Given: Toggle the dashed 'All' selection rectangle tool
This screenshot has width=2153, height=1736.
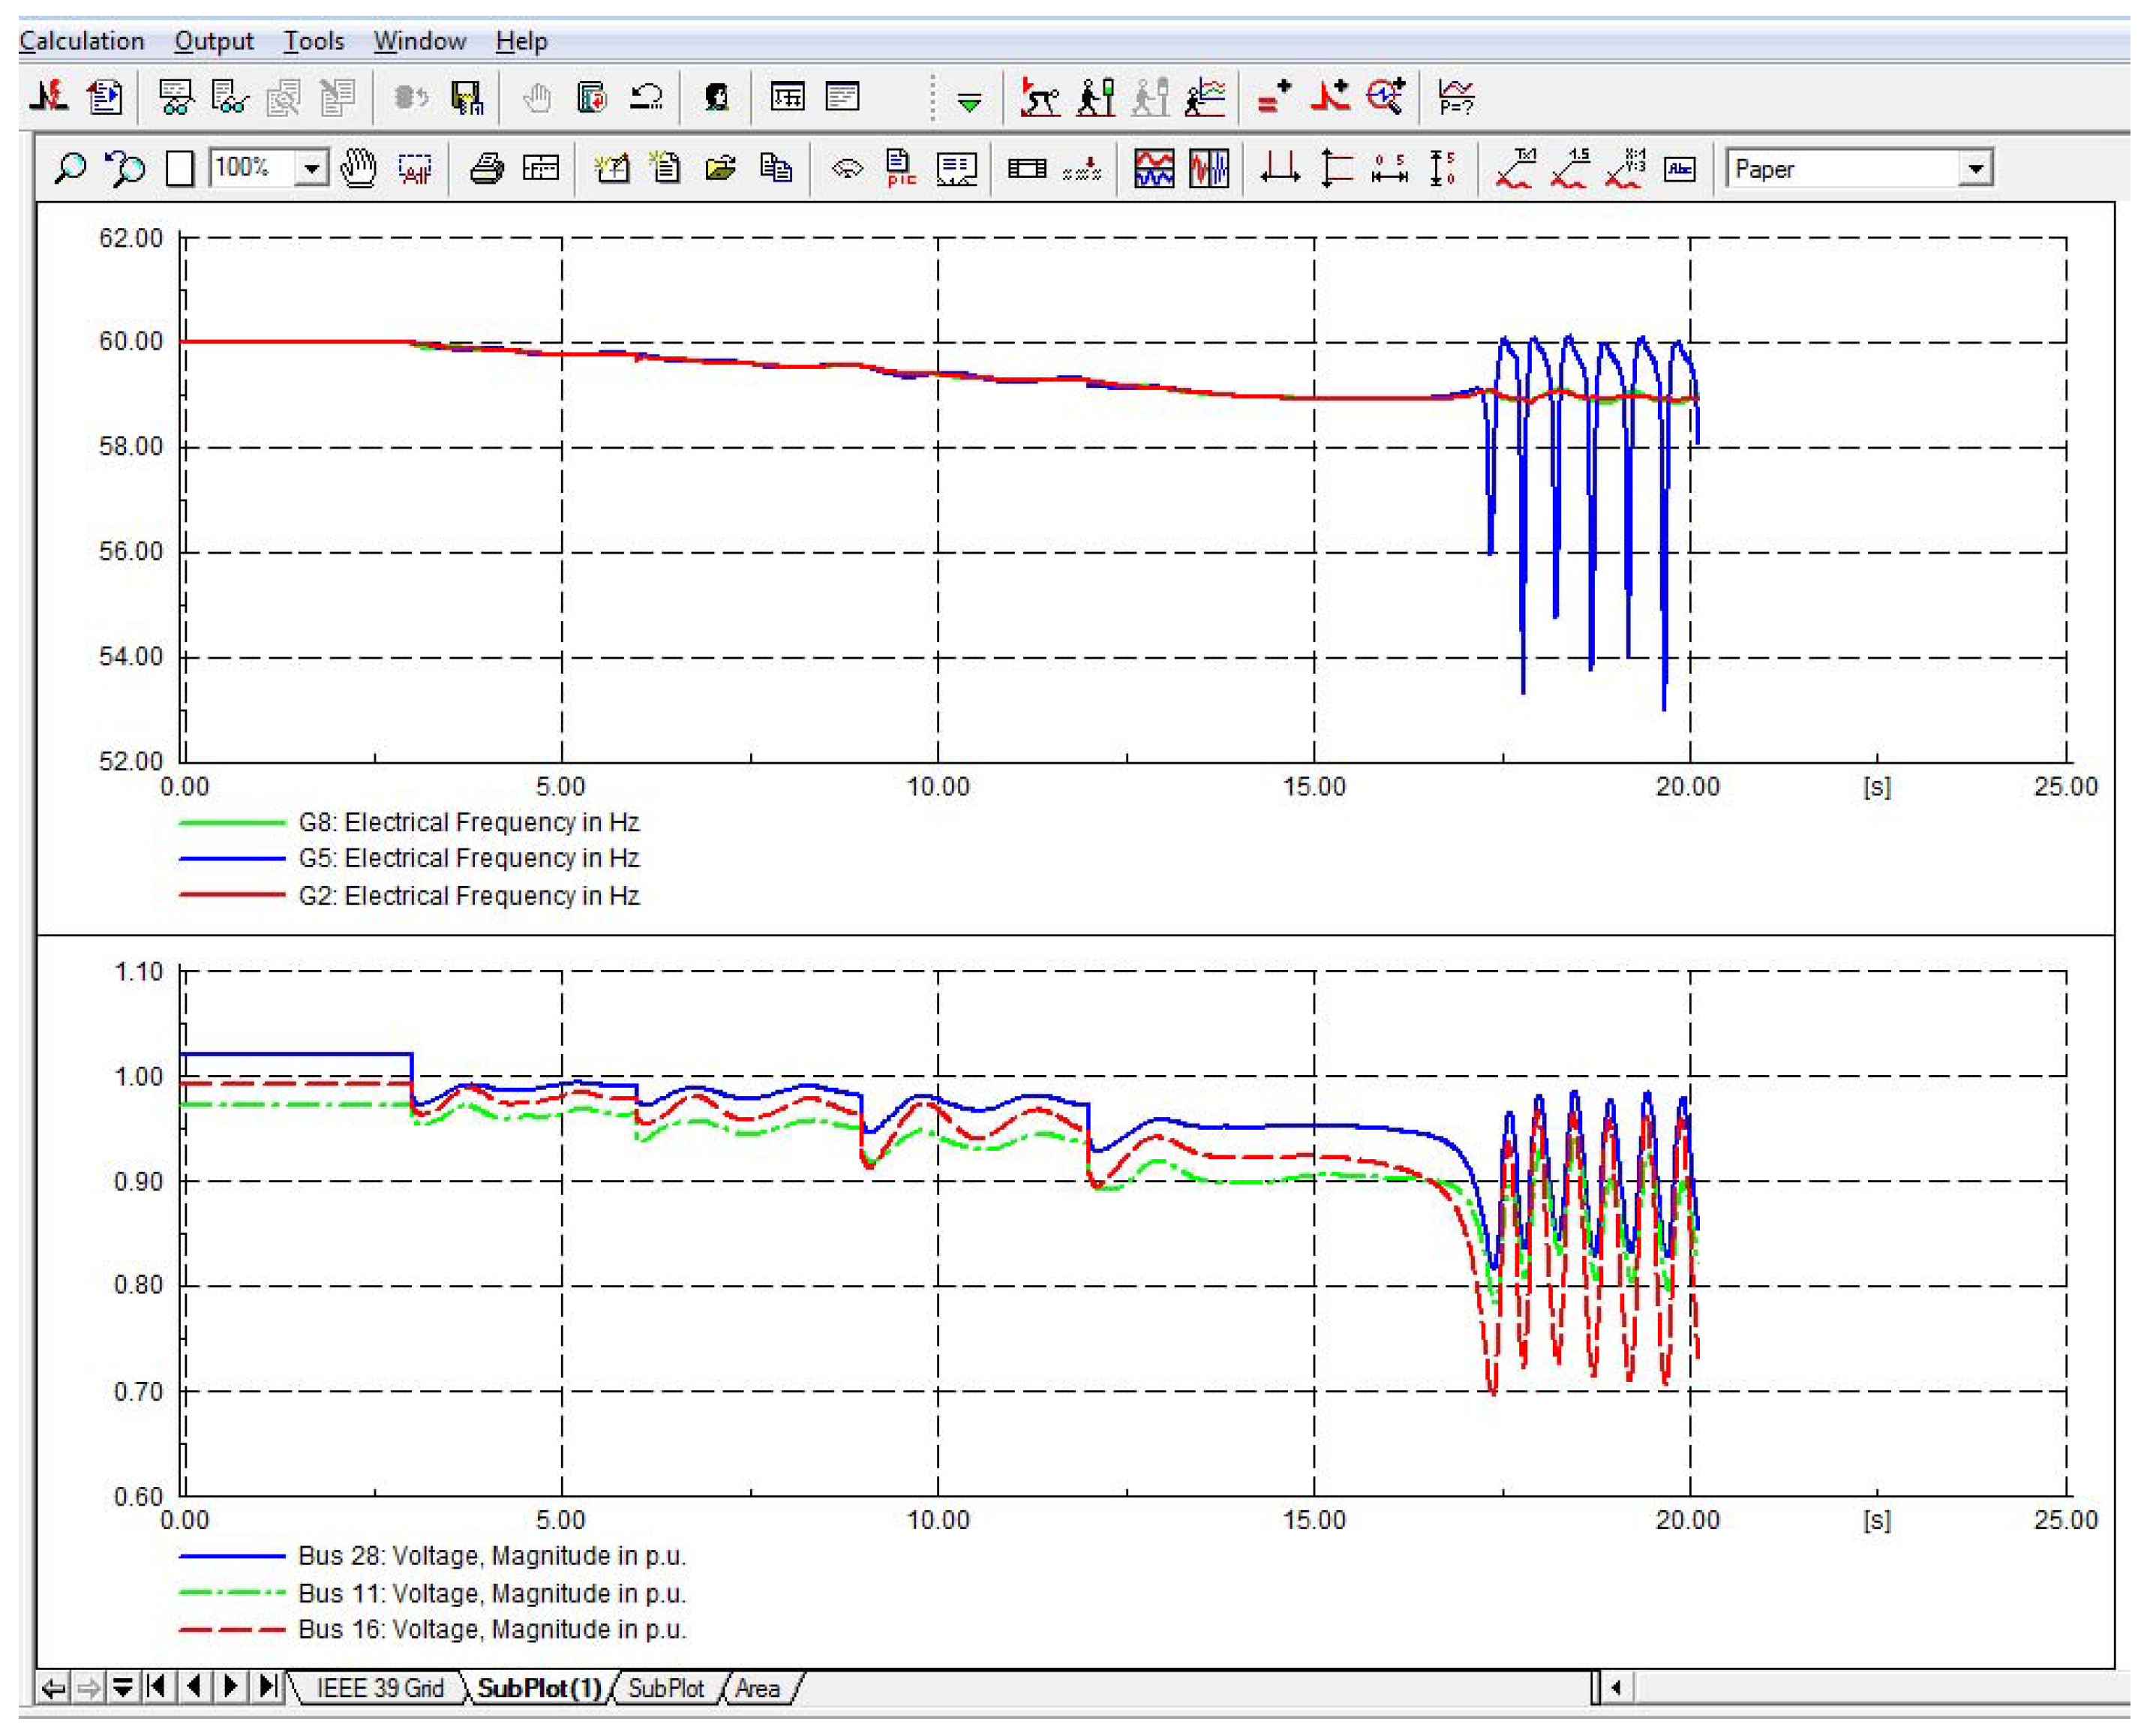Looking at the screenshot, I should coord(415,169).
